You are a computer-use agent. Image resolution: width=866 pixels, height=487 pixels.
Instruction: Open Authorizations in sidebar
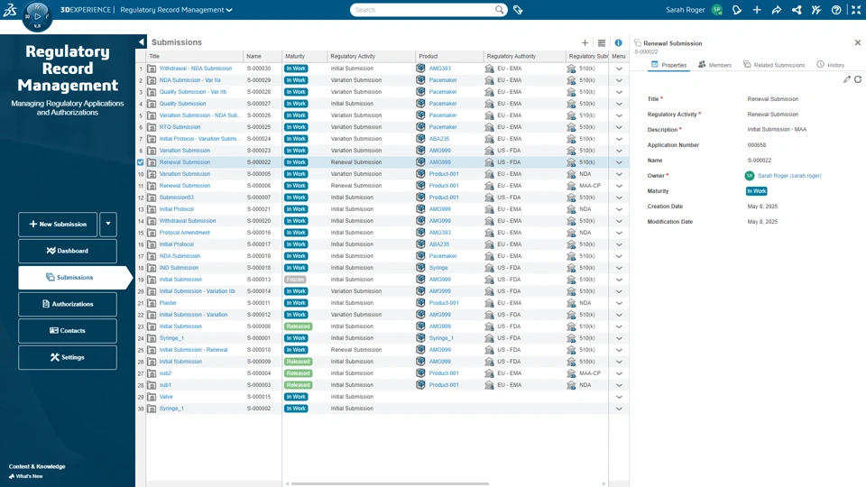click(68, 304)
